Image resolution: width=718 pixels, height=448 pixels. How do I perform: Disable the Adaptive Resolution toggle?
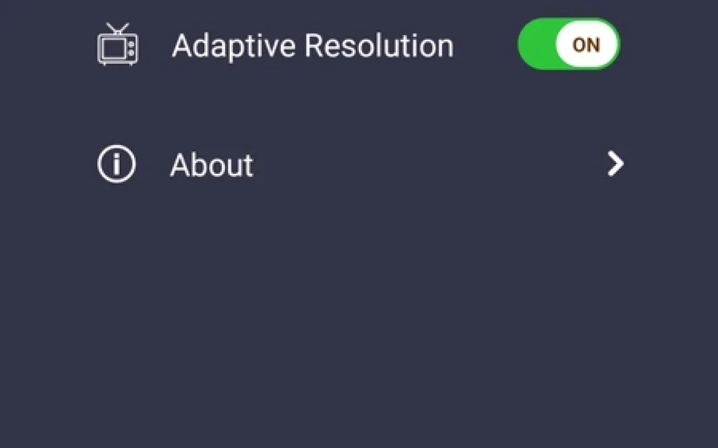click(568, 44)
